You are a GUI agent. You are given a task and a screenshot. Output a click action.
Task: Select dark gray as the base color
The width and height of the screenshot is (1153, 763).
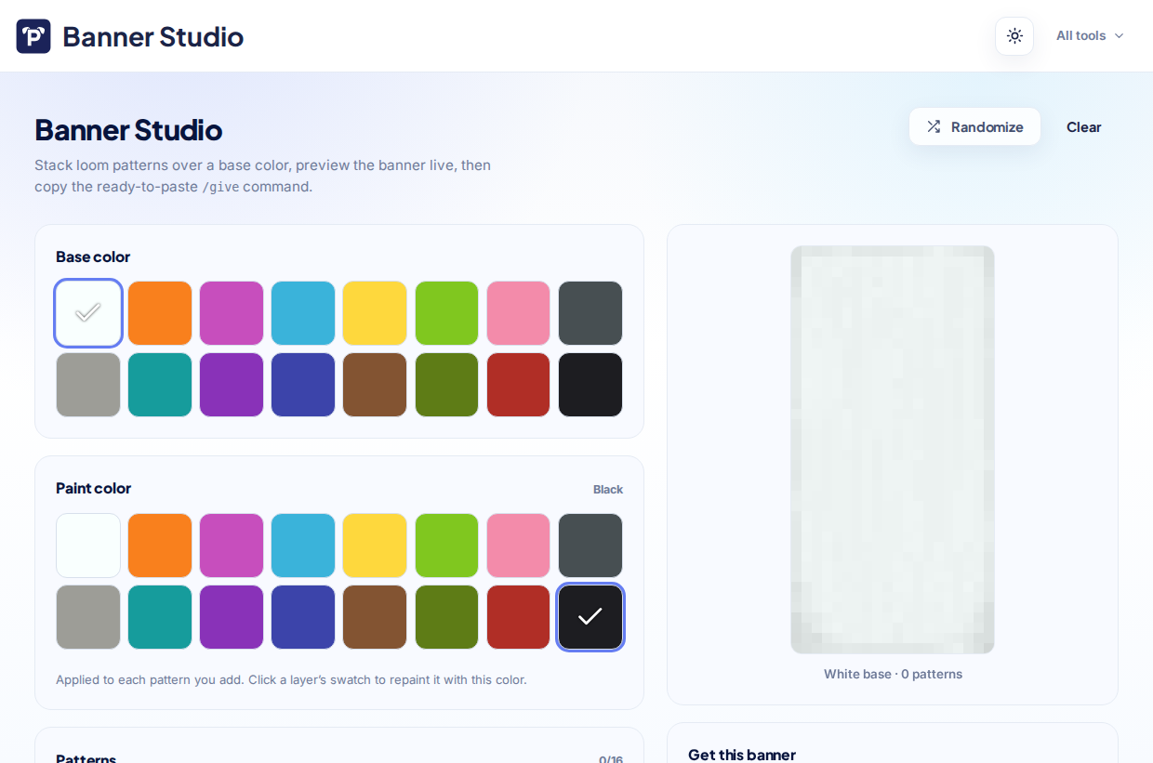coord(590,313)
